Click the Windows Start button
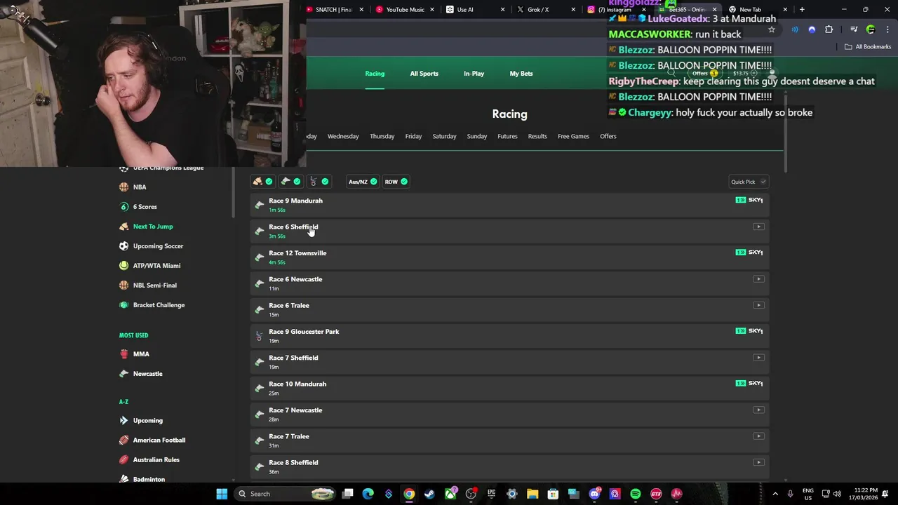This screenshot has width=898, height=505. 222,494
